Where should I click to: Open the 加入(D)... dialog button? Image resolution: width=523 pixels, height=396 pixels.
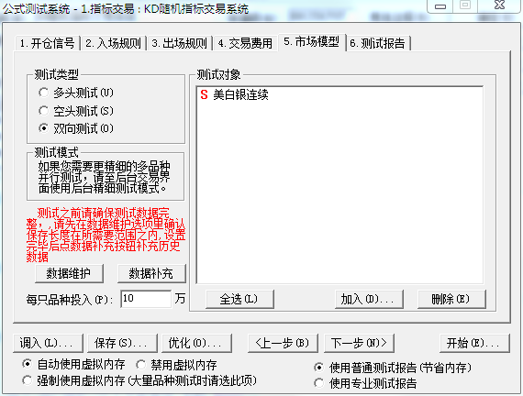pos(369,299)
